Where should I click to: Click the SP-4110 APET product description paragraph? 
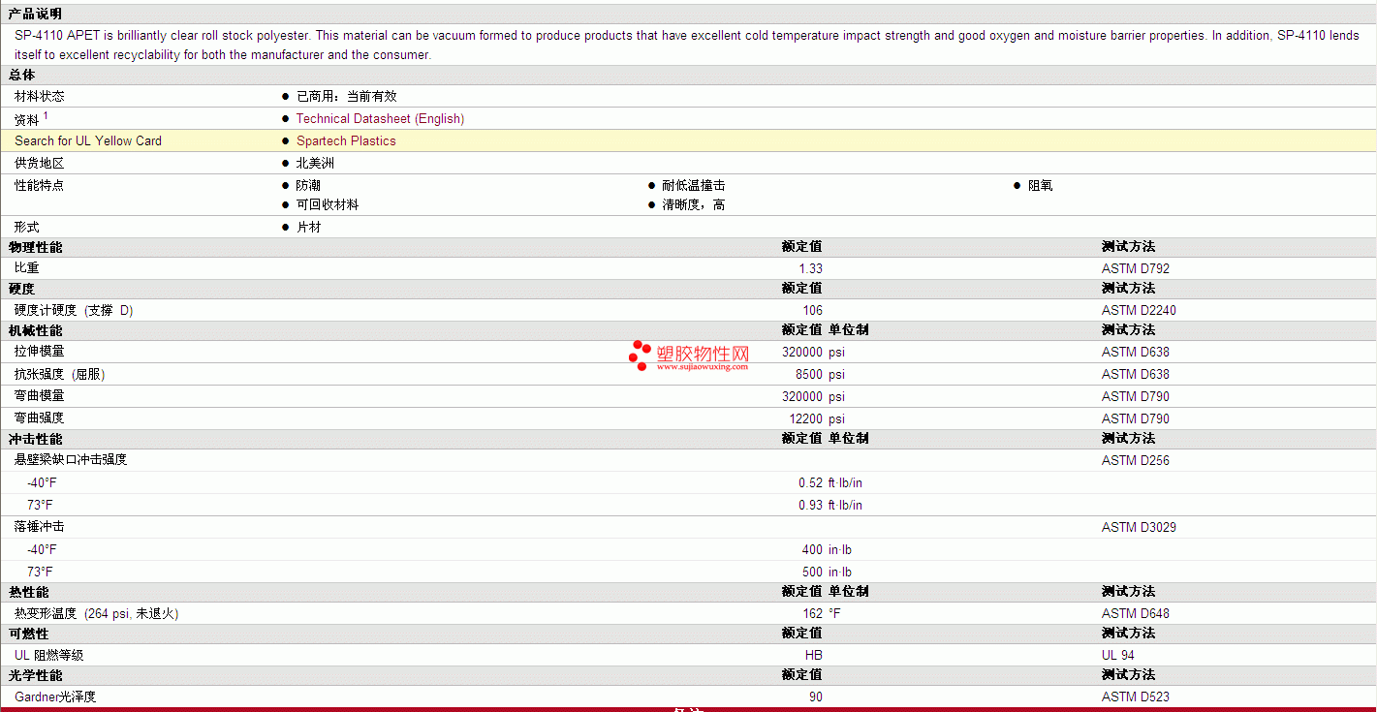(687, 45)
